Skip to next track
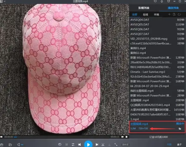This screenshot has height=147, width=186. pyautogui.click(x=97, y=144)
